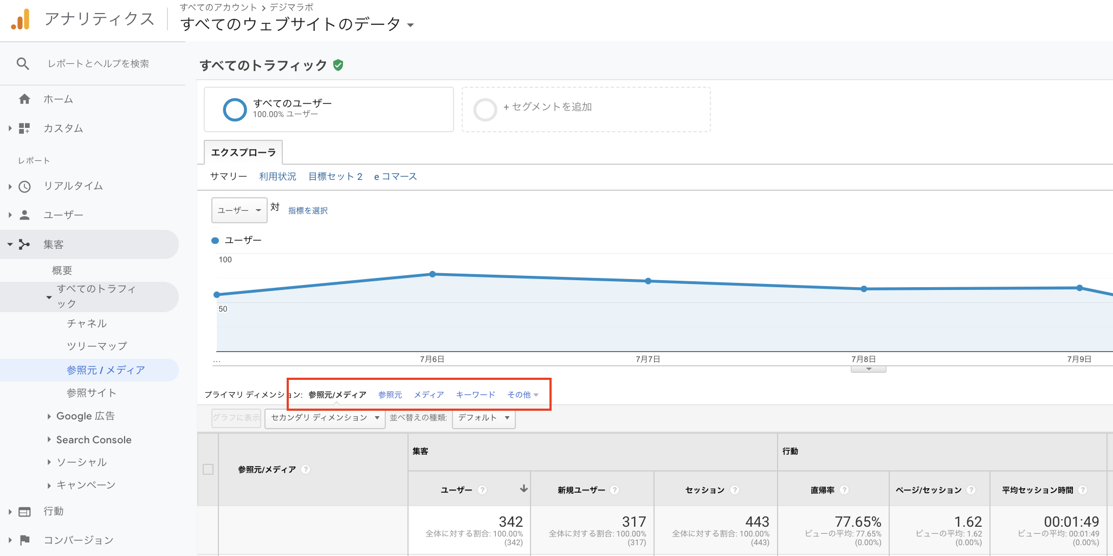This screenshot has height=556, width=1113.
Task: Click the ユーザー person icon in sidebar
Action: tap(24, 215)
